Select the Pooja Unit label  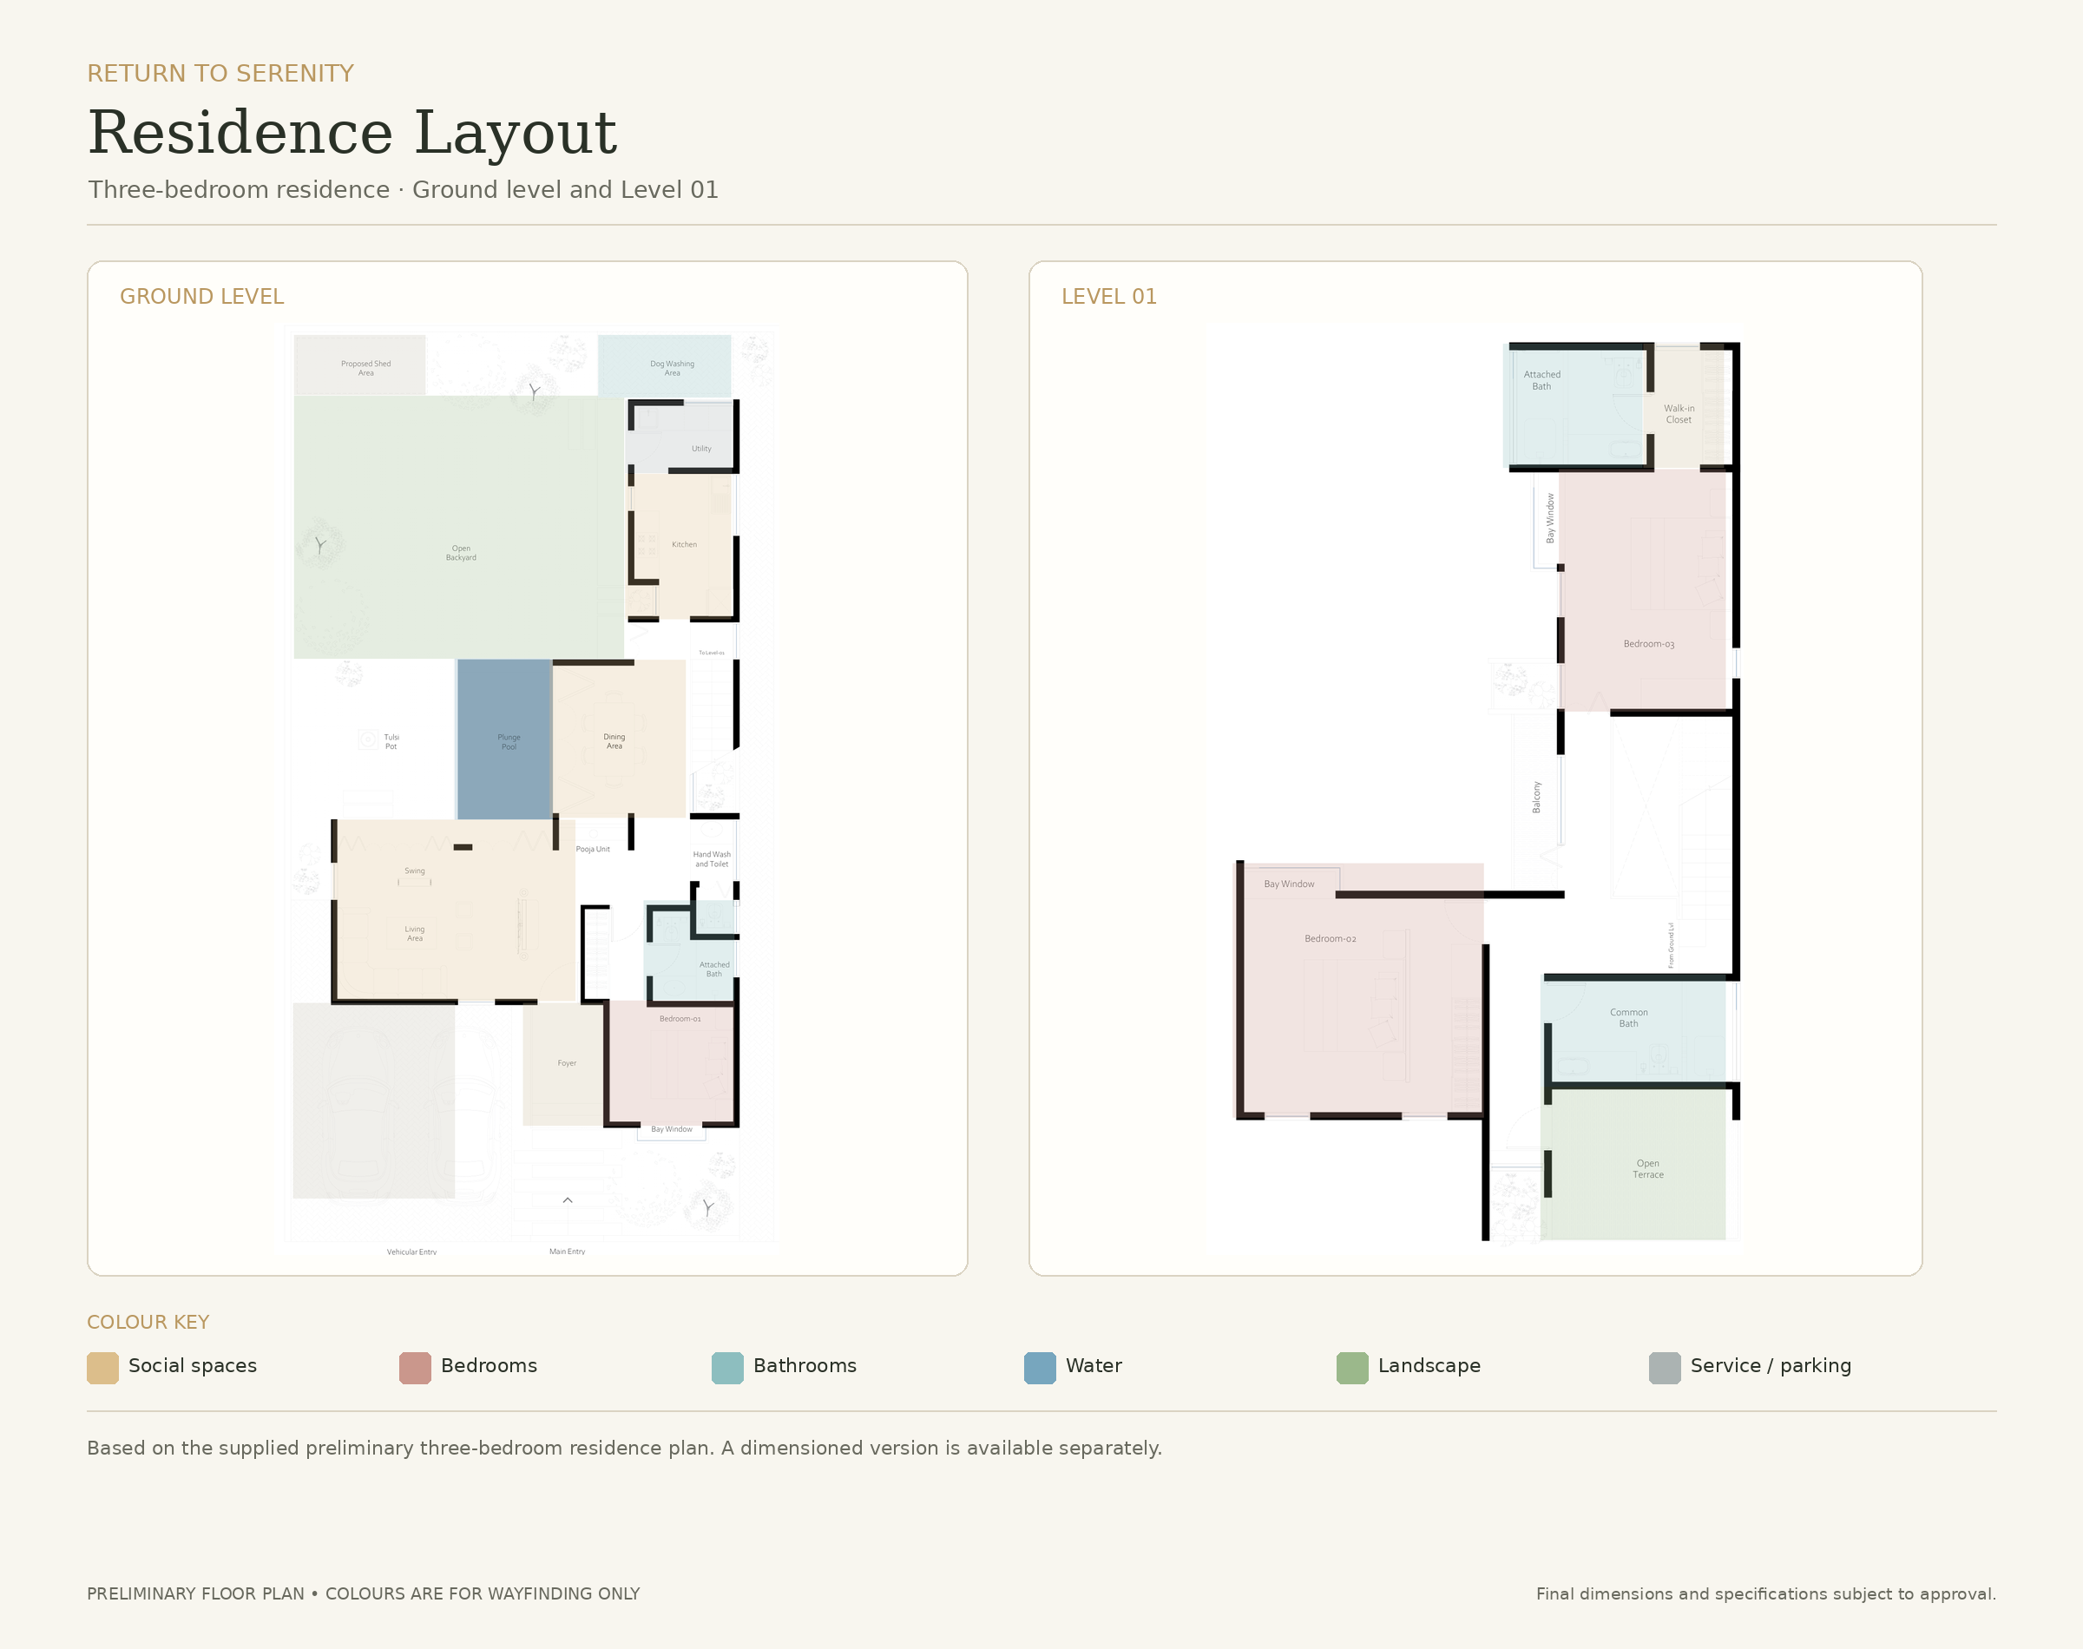pyautogui.click(x=593, y=850)
